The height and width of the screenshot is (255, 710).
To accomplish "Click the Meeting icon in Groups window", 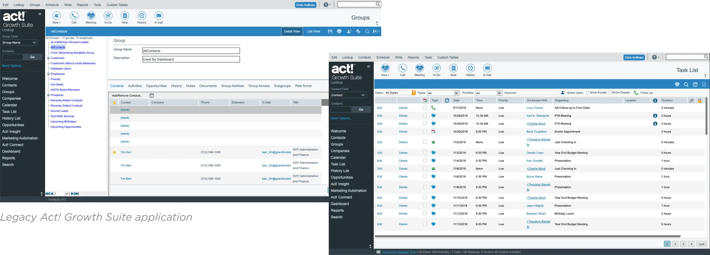I will (x=91, y=16).
